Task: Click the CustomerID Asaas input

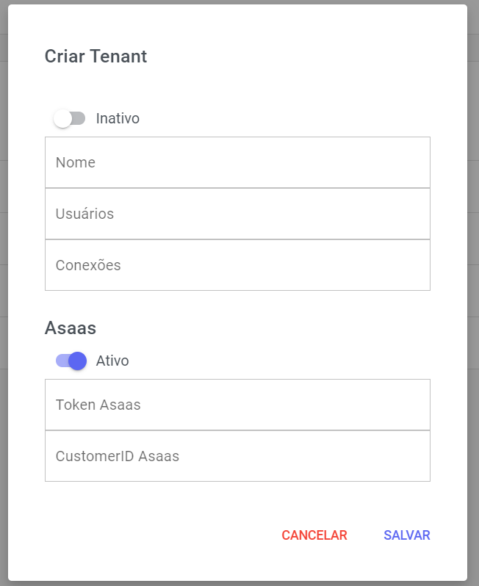Action: pyautogui.click(x=237, y=456)
